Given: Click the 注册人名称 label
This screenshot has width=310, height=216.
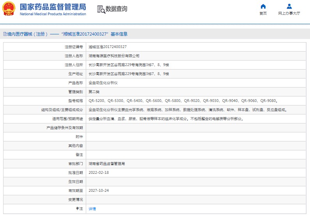Looking at the screenshot, I should 74,56.
